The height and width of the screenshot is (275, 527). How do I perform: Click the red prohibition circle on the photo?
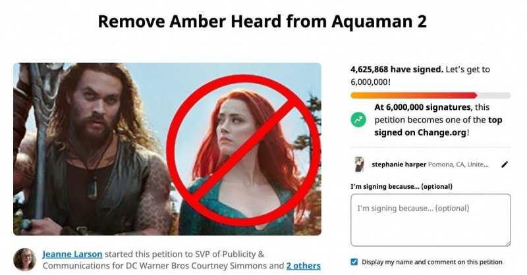pos(242,150)
